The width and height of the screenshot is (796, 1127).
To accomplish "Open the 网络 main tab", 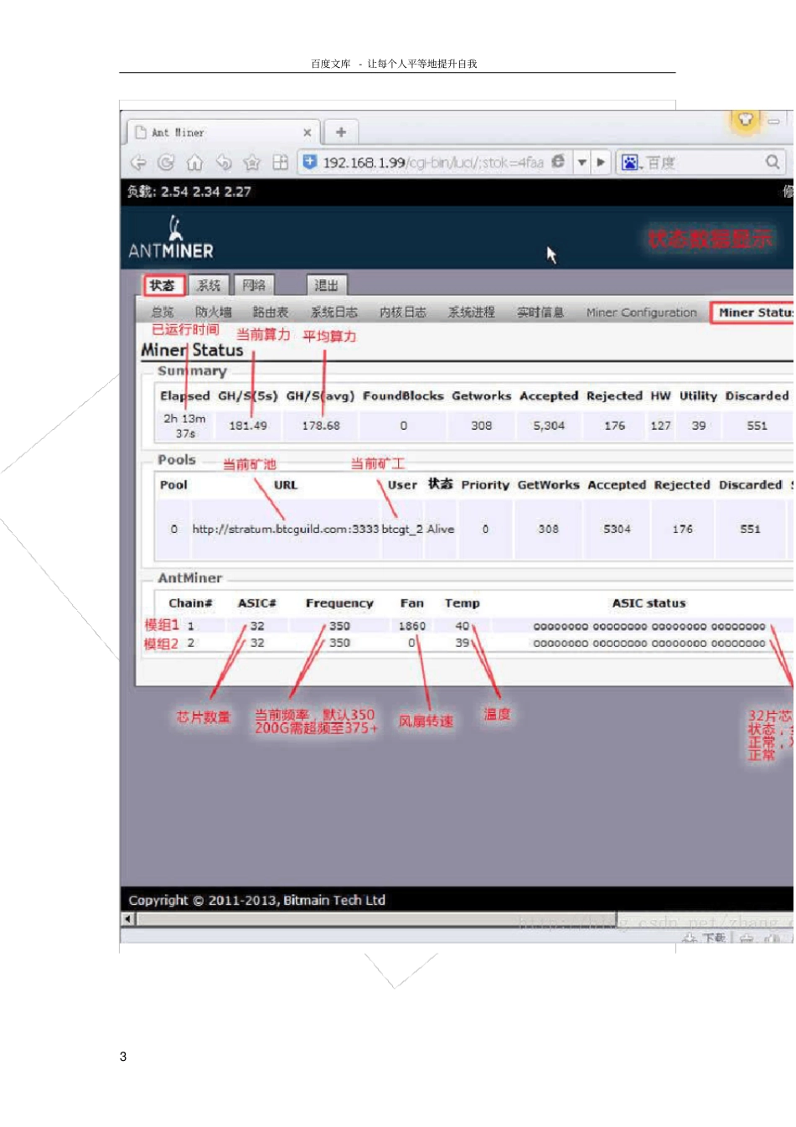I will pos(254,285).
